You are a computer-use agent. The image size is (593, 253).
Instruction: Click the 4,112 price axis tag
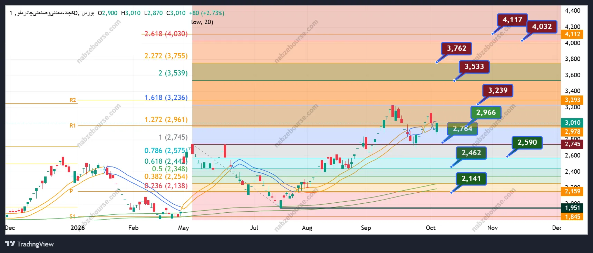click(x=572, y=34)
